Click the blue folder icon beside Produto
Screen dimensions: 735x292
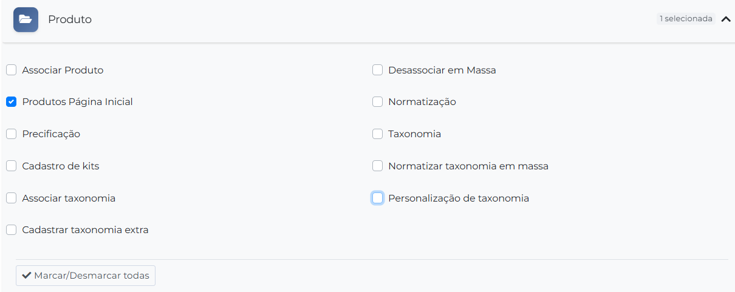click(x=26, y=19)
